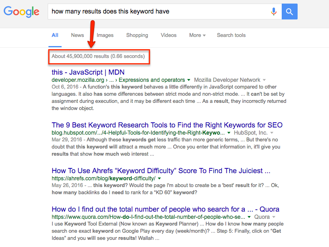Switch to the News tab

coord(77,35)
